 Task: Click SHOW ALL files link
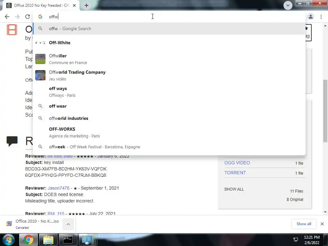[x=234, y=189]
